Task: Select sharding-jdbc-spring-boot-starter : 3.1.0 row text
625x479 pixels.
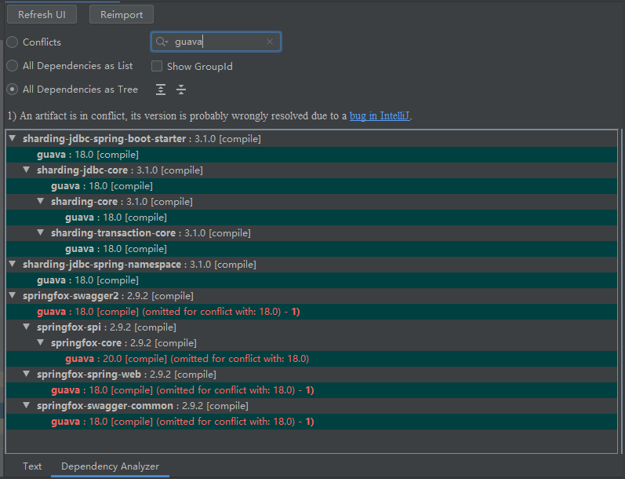Action: pyautogui.click(x=142, y=139)
